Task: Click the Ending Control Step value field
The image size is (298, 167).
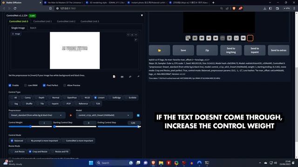Action: tap(134, 123)
